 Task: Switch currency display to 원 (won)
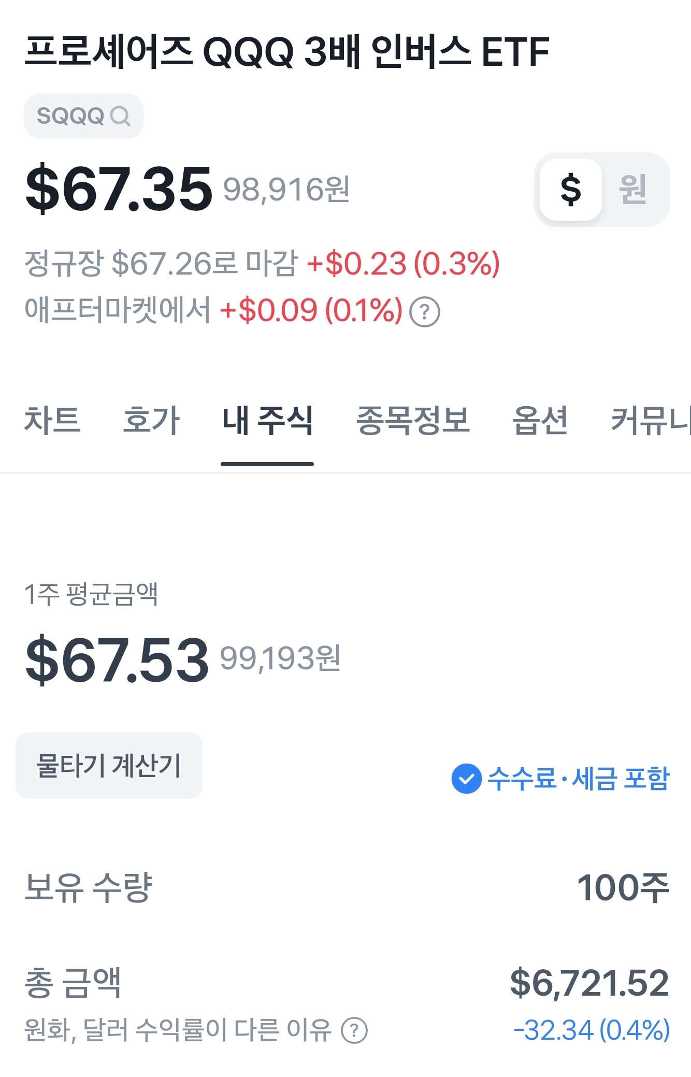coord(633,190)
